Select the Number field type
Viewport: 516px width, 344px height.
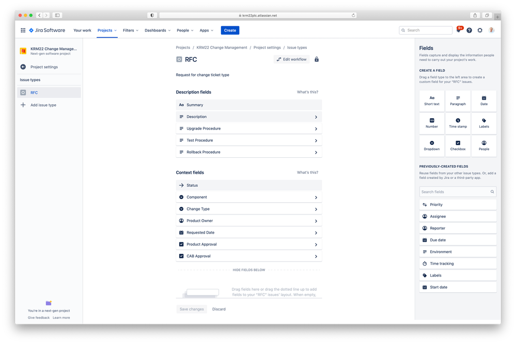coord(432,123)
